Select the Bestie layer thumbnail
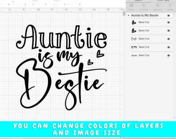Viewport: 176px width, 139px height. (134, 39)
